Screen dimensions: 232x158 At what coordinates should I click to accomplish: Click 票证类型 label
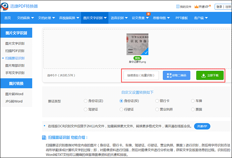54,101
